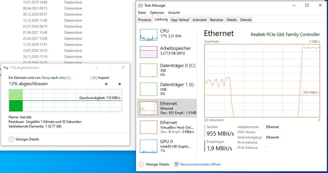Open the Ansicht menu
Screen dimensions: 328x173
coord(174,13)
